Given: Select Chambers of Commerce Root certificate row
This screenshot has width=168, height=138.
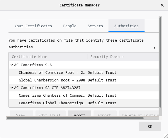Looking at the screenshot, I should pos(84,72).
